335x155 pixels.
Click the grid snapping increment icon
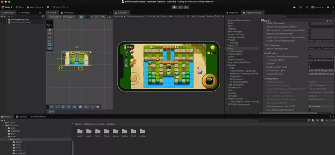coord(103,17)
